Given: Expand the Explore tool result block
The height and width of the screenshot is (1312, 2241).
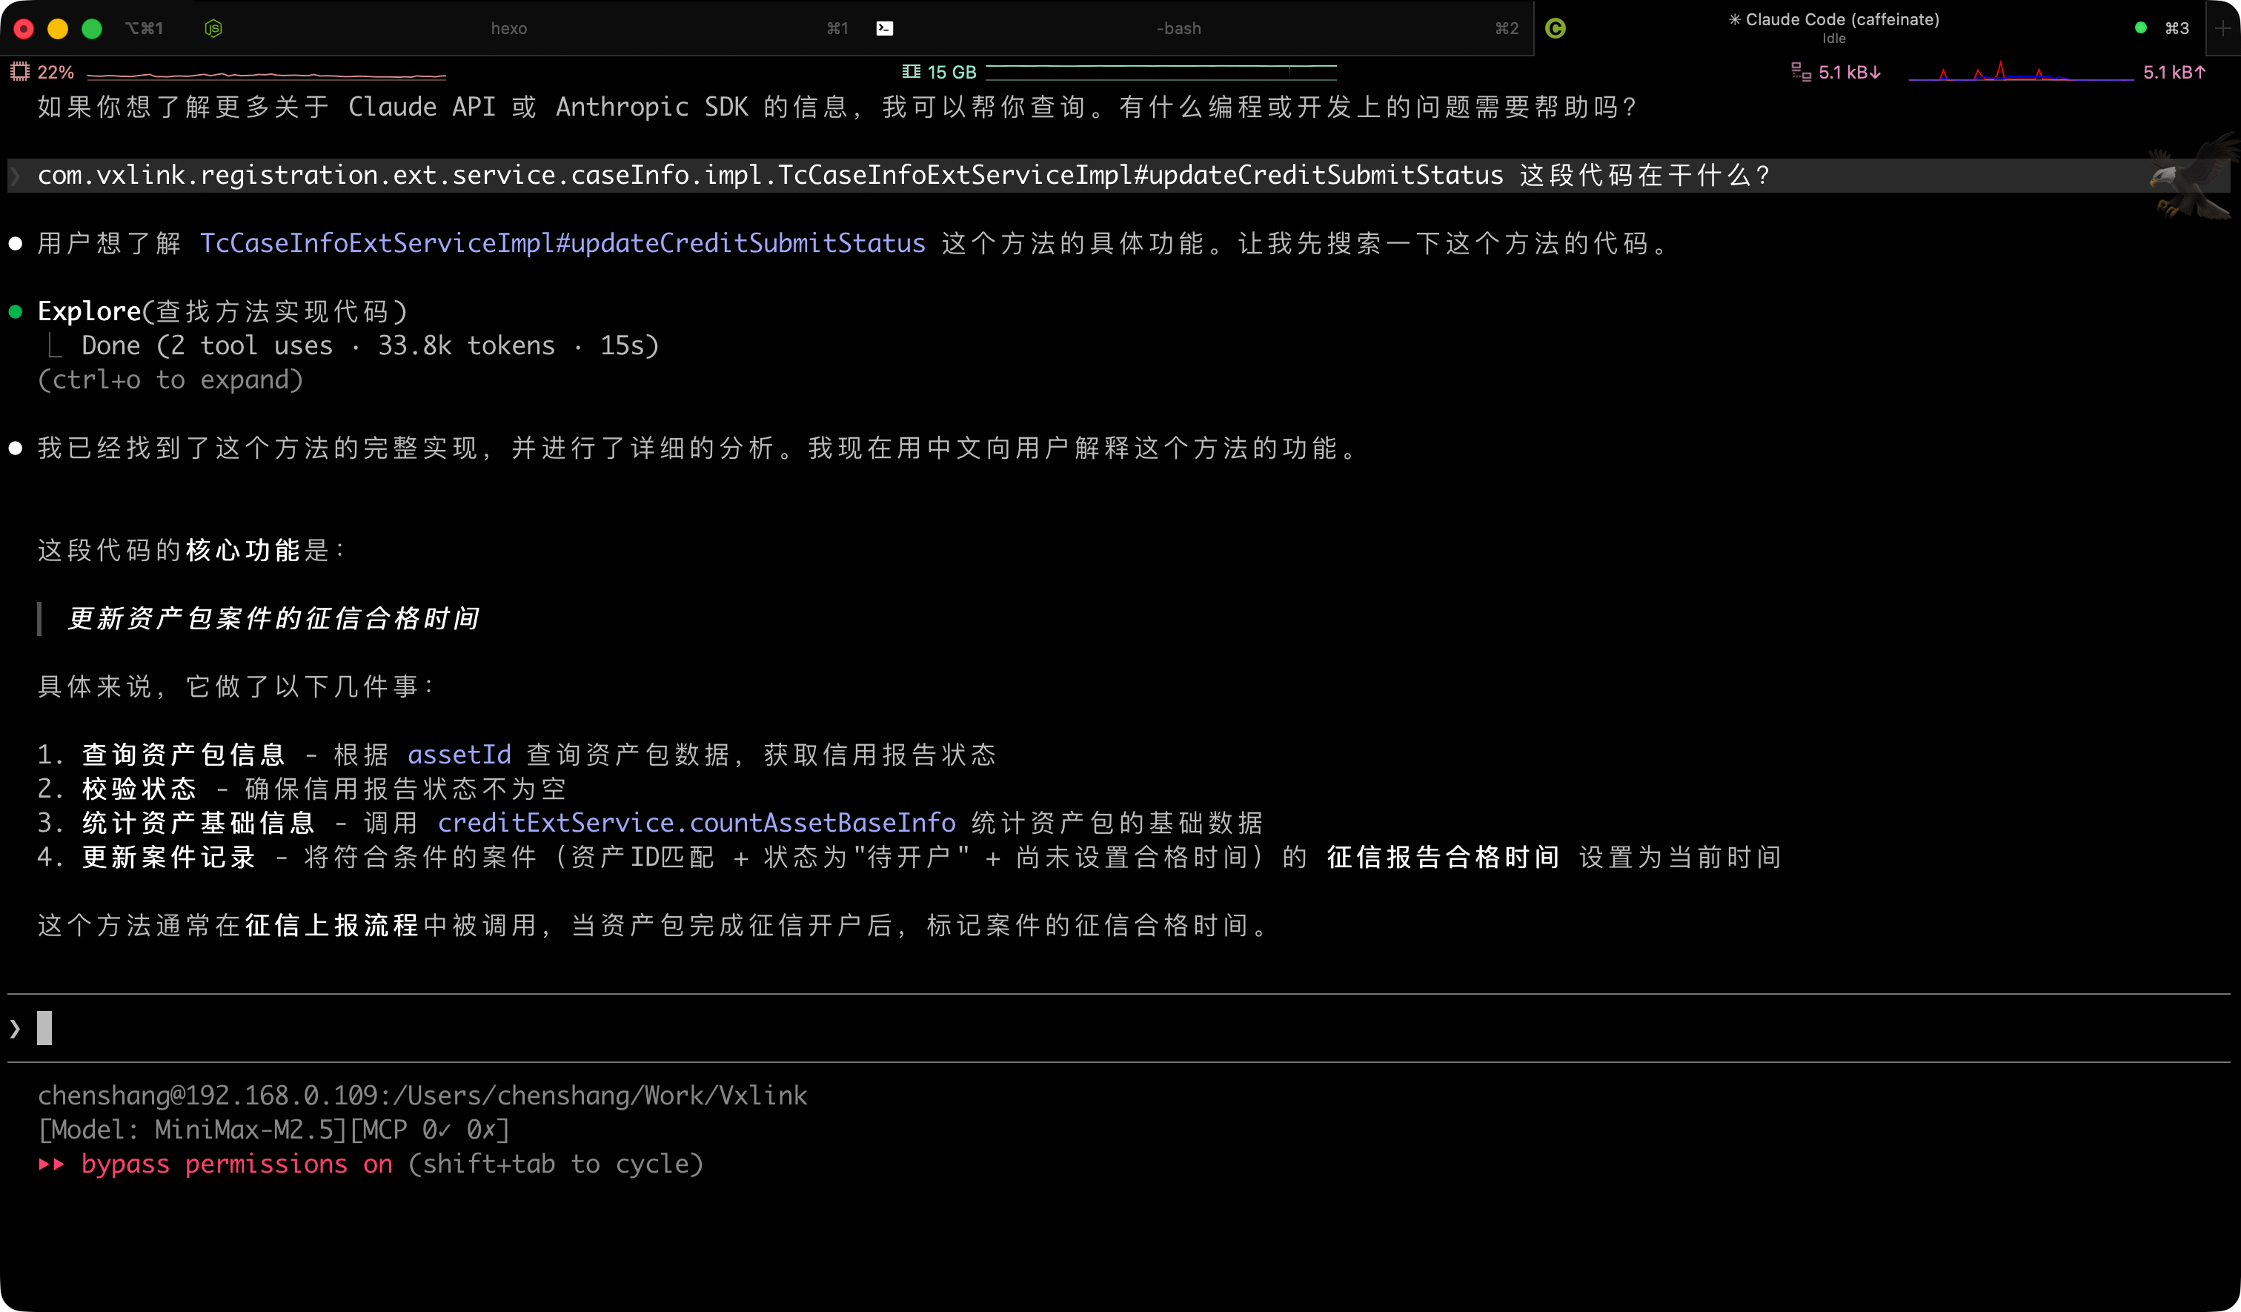Looking at the screenshot, I should pyautogui.click(x=222, y=311).
